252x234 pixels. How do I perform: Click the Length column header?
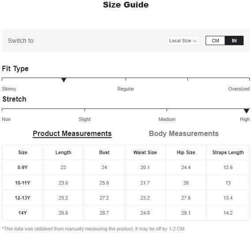coord(63,152)
